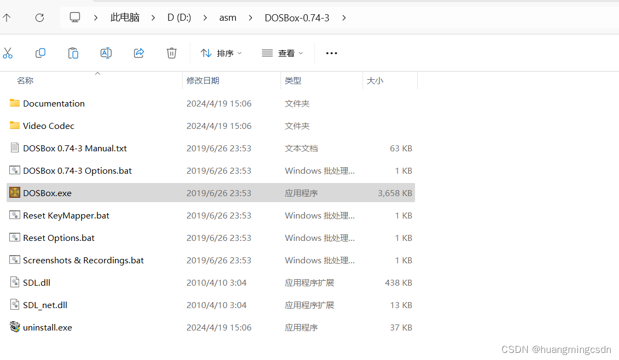
Task: Expand chevron after computer icon in breadcrumb
Action: (x=96, y=17)
